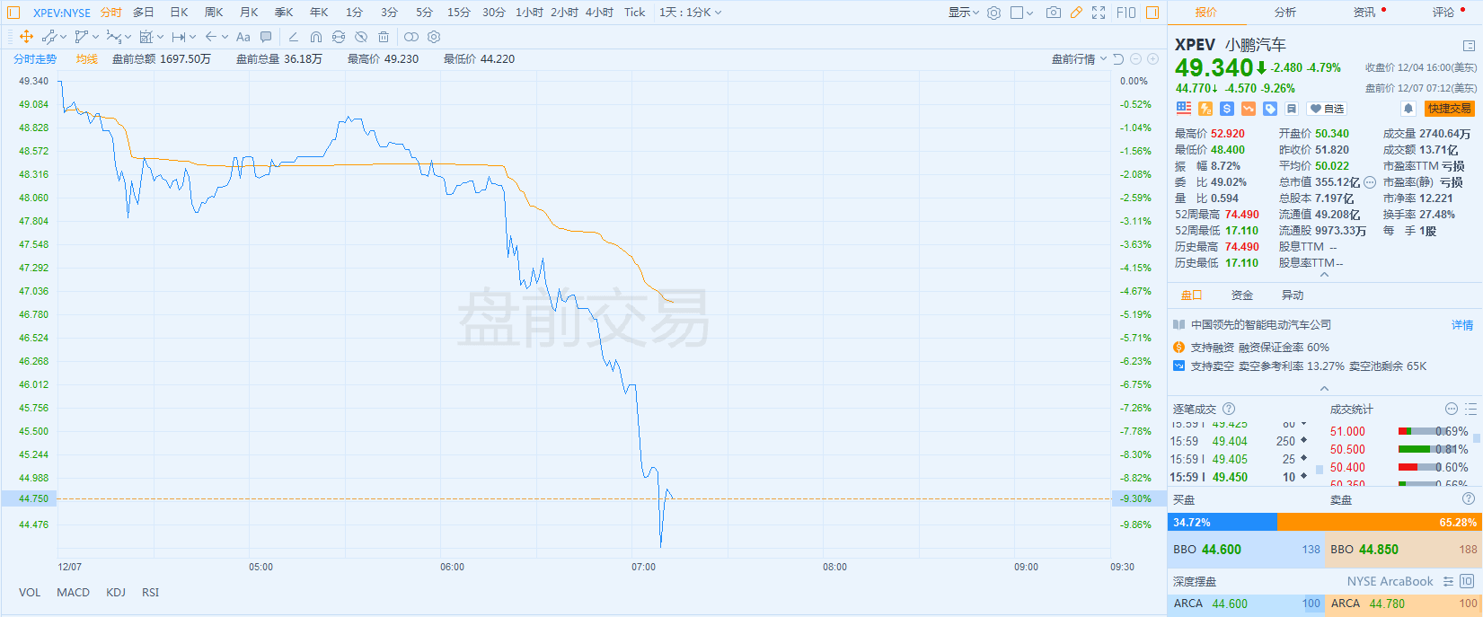Select the Aa text annotation tool
The image size is (1483, 617).
coord(243,37)
